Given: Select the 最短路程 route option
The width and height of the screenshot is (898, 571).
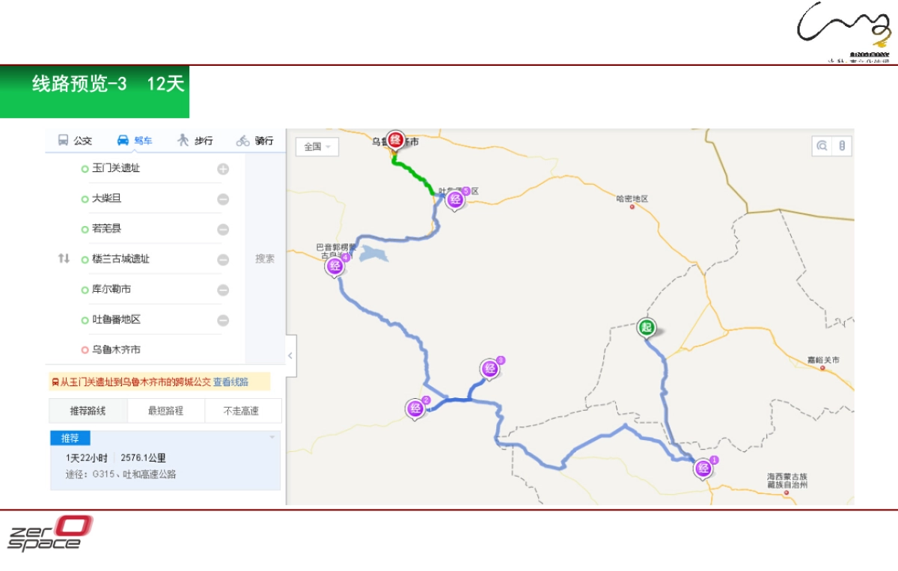Looking at the screenshot, I should [x=165, y=411].
